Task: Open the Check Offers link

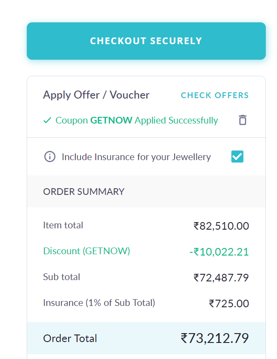Action: (215, 95)
